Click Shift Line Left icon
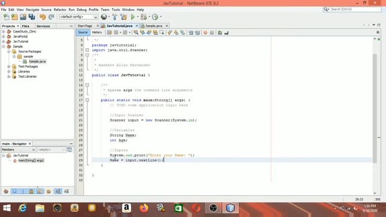 [x=191, y=33]
